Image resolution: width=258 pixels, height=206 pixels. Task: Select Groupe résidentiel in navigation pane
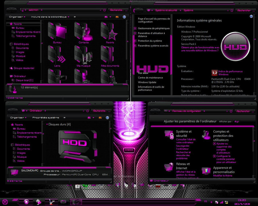pyautogui.click(x=24, y=68)
